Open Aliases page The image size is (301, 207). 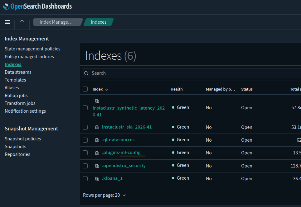point(12,88)
